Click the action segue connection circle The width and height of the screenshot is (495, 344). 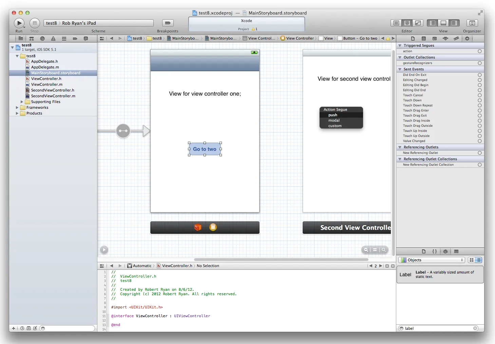(x=480, y=51)
